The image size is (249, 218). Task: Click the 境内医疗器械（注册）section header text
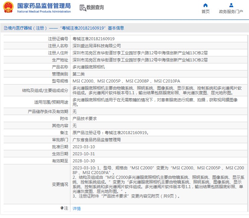(25, 28)
